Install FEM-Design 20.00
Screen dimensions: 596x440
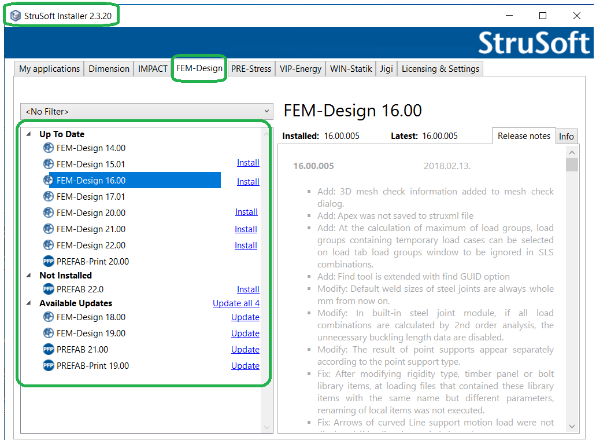point(246,212)
